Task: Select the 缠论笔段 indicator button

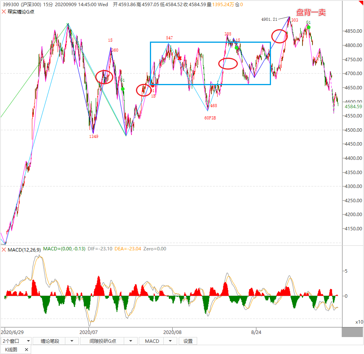Action: 49,341
